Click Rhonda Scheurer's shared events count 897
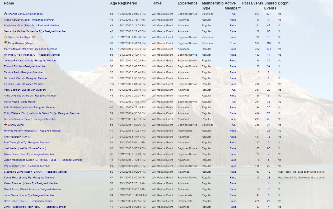 (268, 14)
